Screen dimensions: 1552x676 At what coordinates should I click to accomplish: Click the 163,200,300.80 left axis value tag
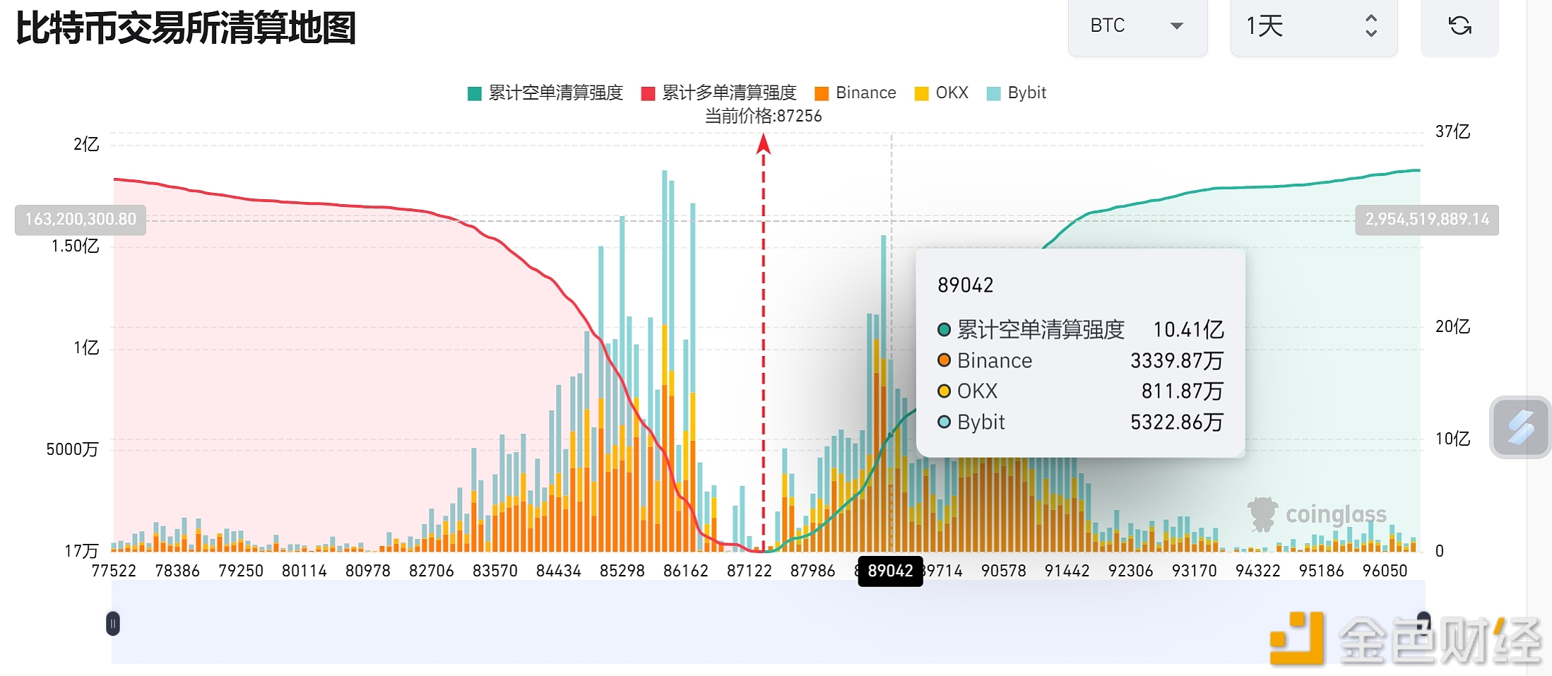tap(81, 220)
